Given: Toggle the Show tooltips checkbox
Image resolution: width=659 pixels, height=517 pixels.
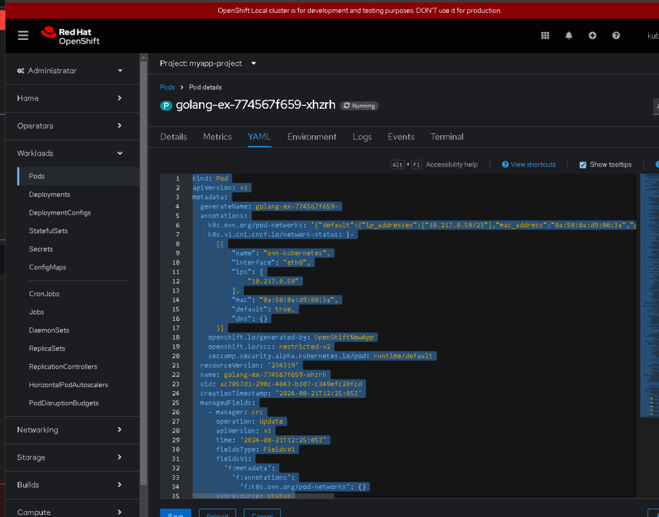Looking at the screenshot, I should [x=582, y=165].
